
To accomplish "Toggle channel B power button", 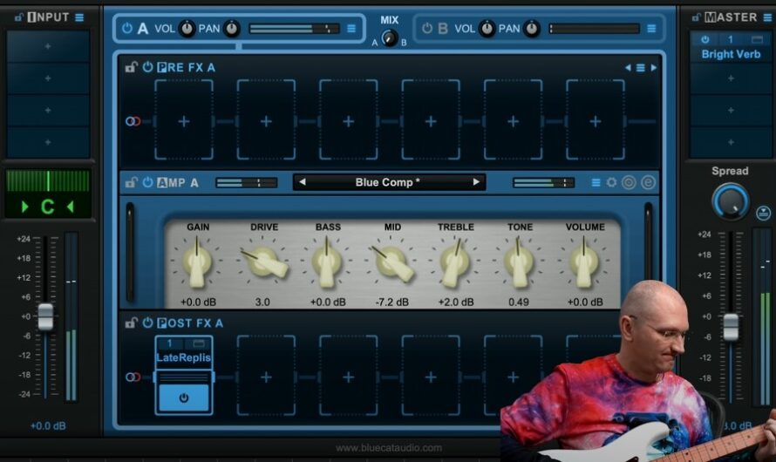I will (427, 28).
